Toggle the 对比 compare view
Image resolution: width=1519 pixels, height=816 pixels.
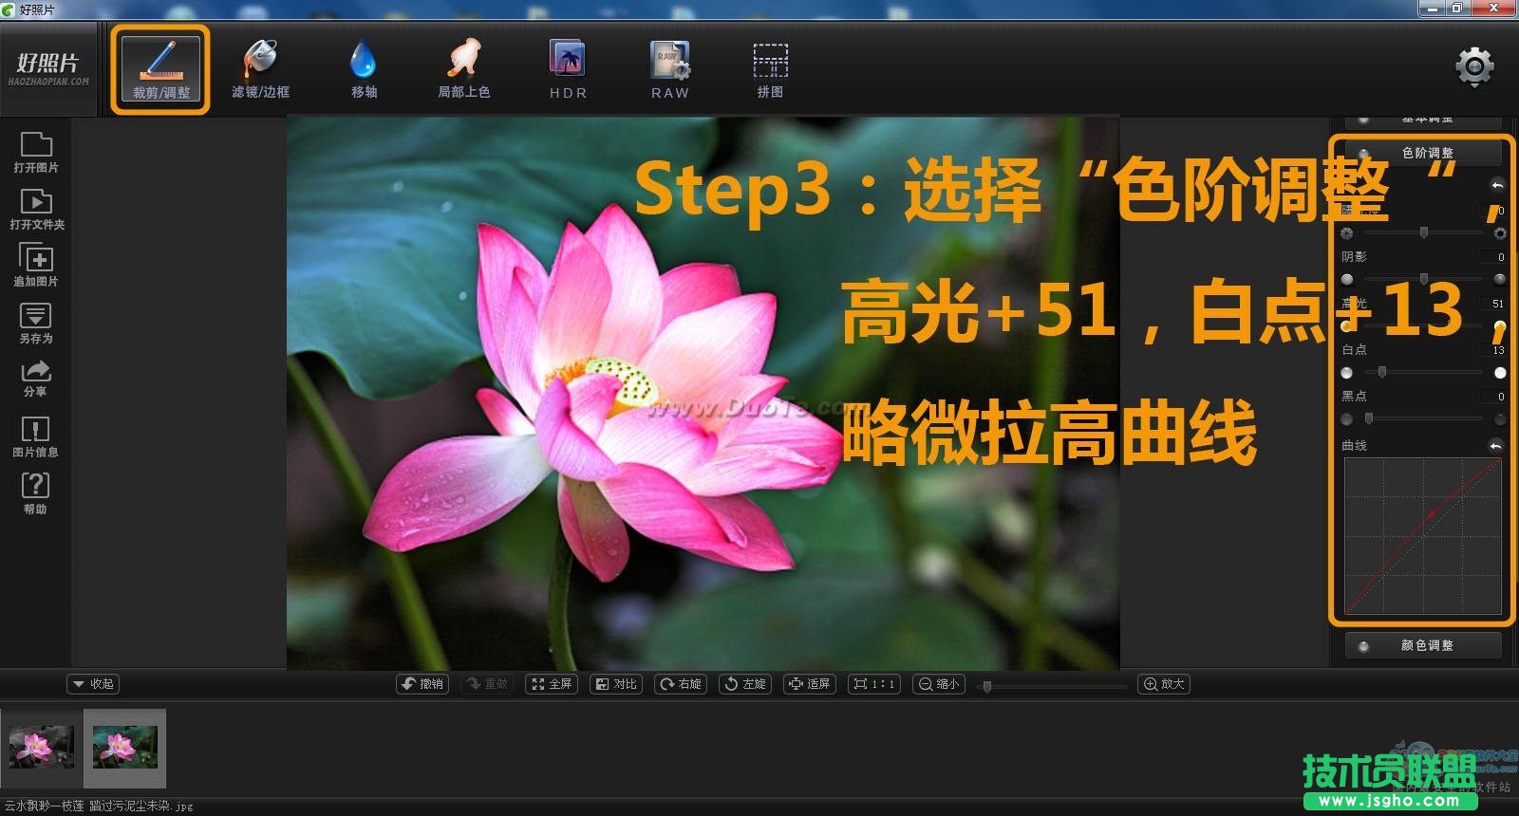click(616, 684)
